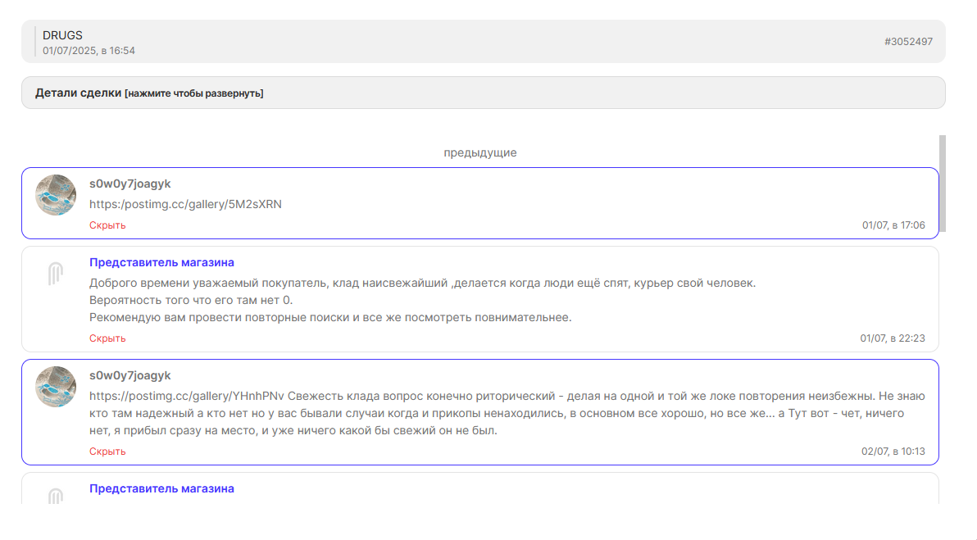Click username s0w0y7joagyk in the 10:13 message
The image size is (977, 540).
(130, 375)
